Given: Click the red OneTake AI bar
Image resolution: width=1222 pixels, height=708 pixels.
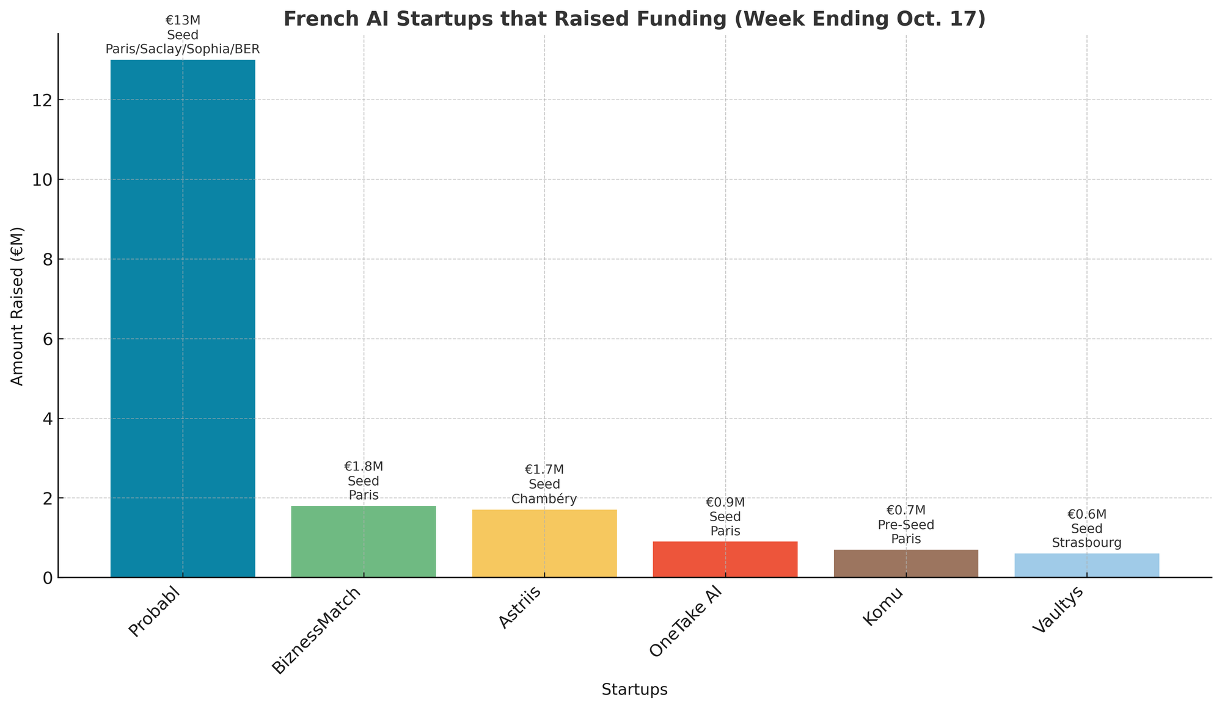Looking at the screenshot, I should (725, 559).
